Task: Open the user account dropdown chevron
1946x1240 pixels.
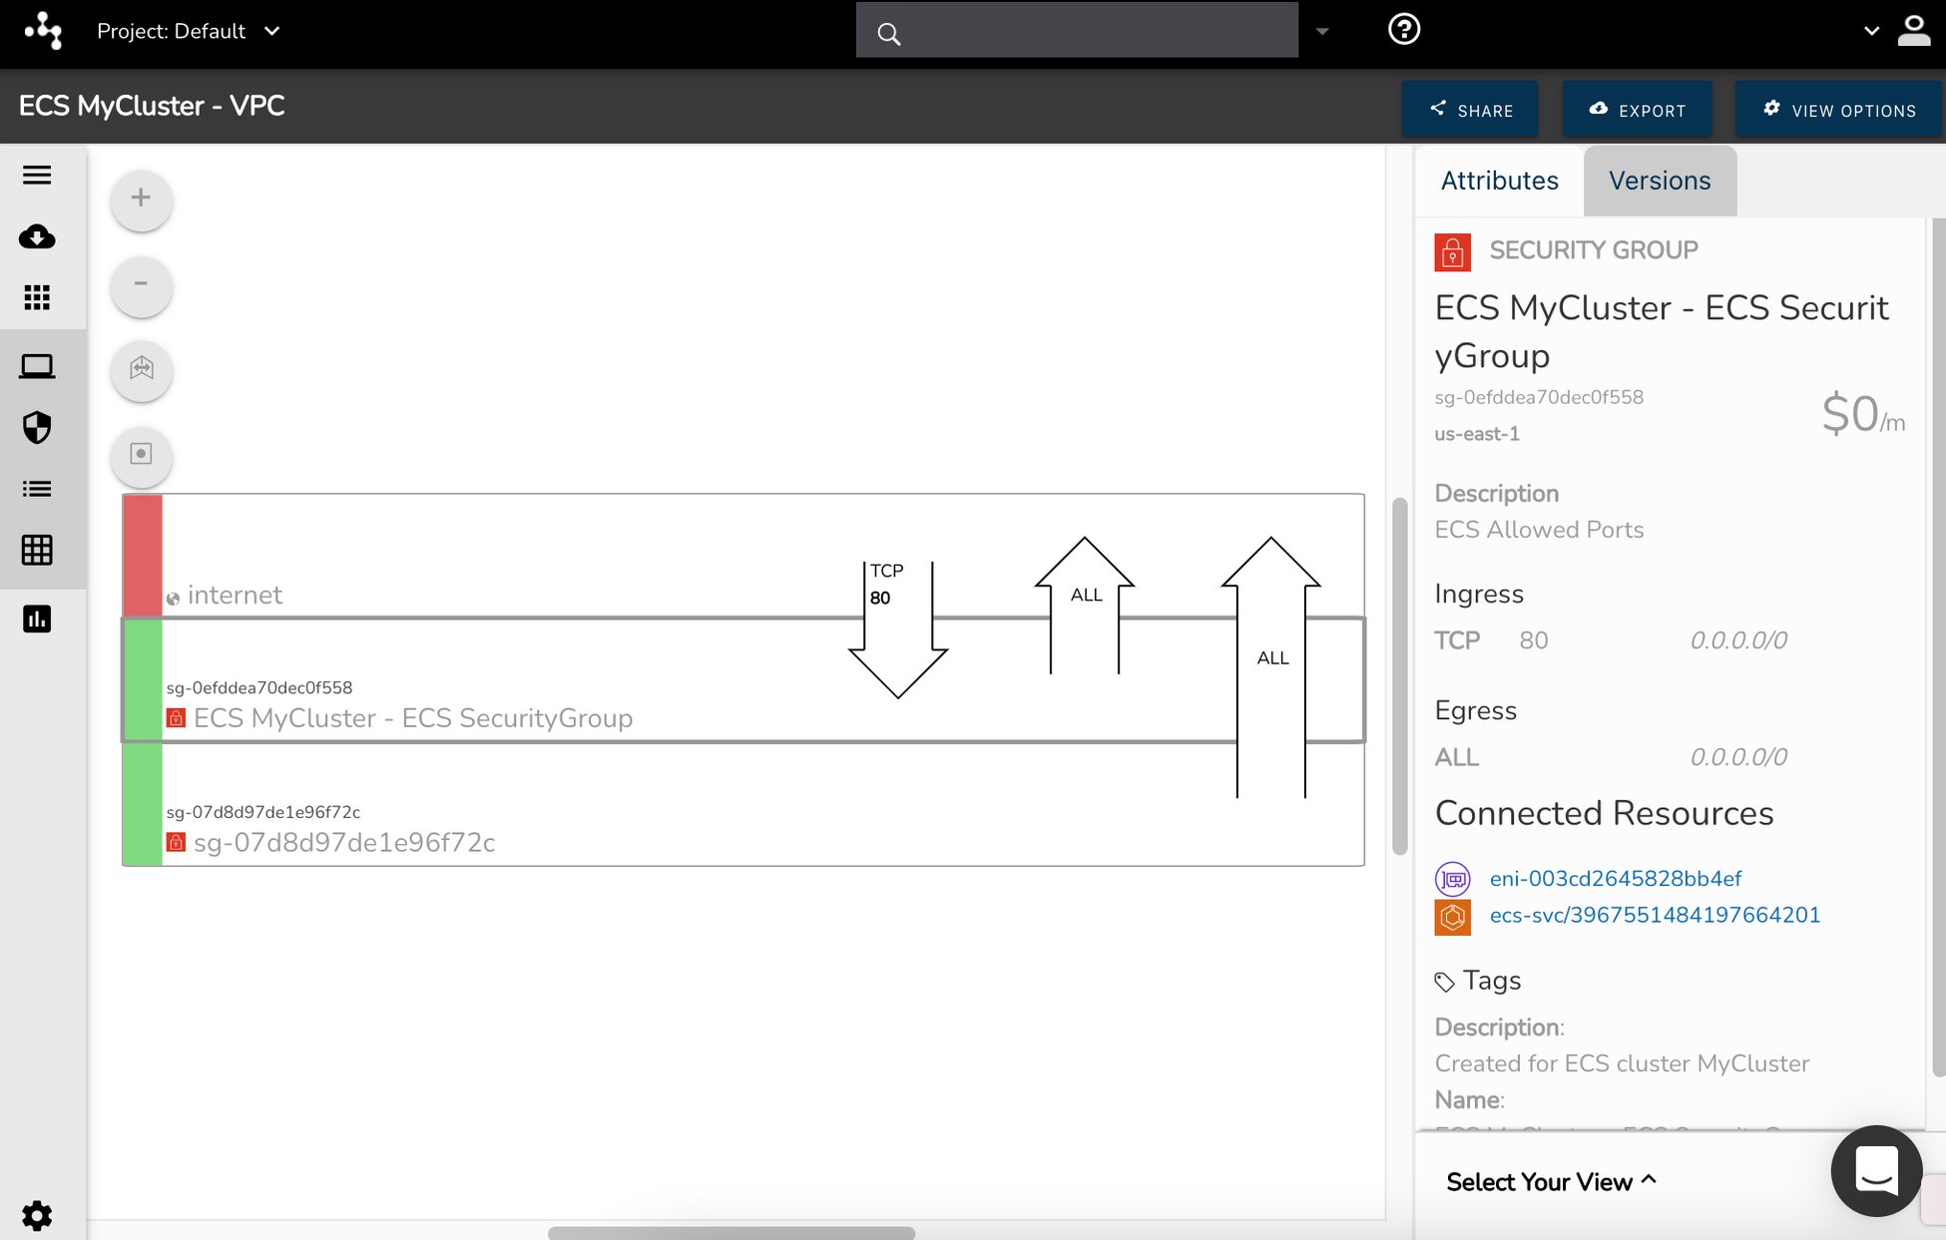Action: [x=1871, y=31]
